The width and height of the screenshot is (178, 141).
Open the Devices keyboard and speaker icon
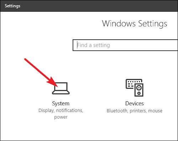point(135,88)
